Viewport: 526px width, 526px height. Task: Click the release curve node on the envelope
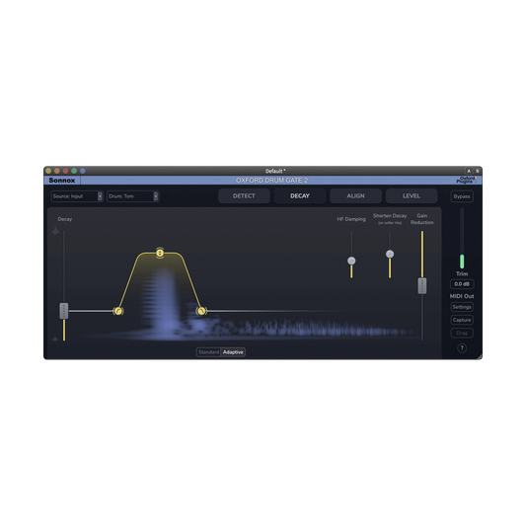pos(201,311)
